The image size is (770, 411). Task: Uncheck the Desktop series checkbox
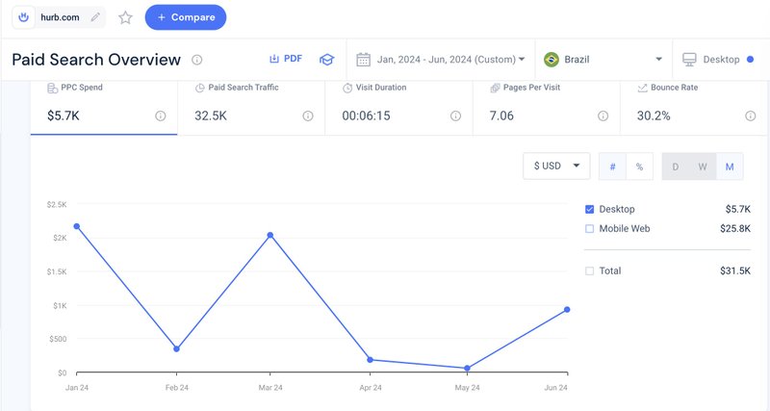click(590, 209)
